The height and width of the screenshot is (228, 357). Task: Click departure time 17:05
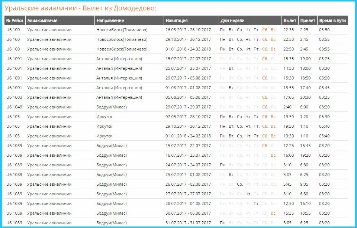[x=289, y=97]
